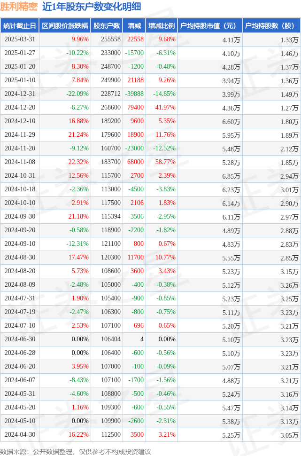301x456 pixels.
Task: Select the 2025-03-31 date cell
Action: coord(20,39)
